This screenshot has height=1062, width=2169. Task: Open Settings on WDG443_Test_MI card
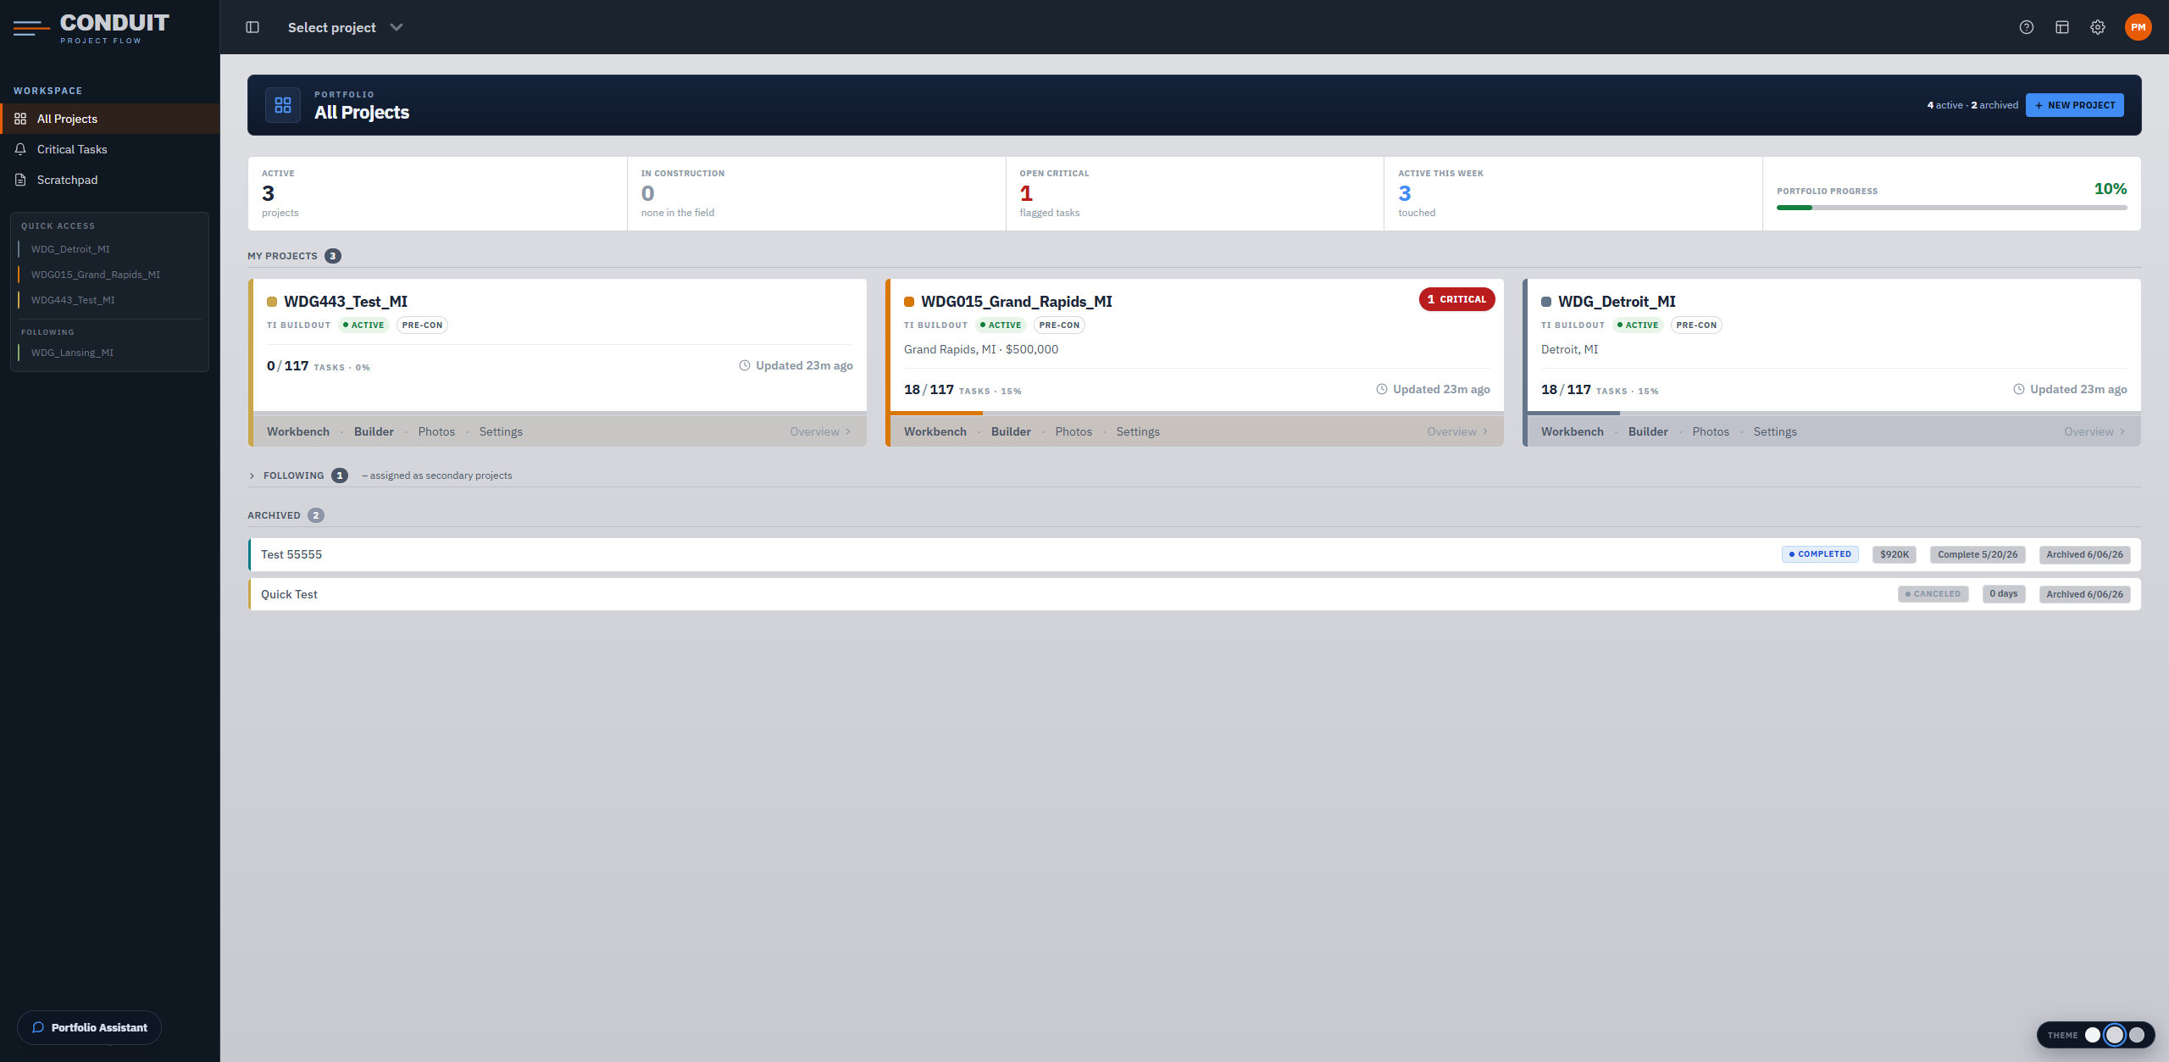[x=501, y=431]
